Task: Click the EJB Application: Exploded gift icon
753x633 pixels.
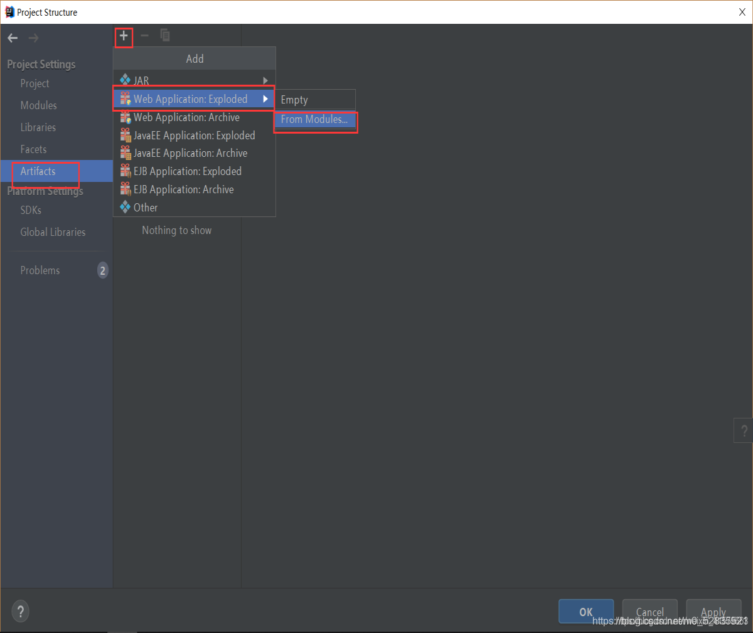Action: coord(125,171)
